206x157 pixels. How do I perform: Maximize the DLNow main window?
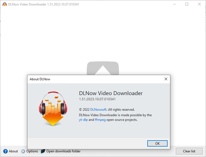187,4
